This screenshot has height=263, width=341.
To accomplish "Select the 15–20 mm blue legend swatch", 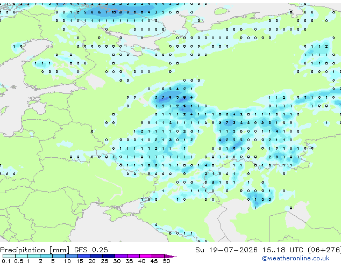I will tap(83, 256).
